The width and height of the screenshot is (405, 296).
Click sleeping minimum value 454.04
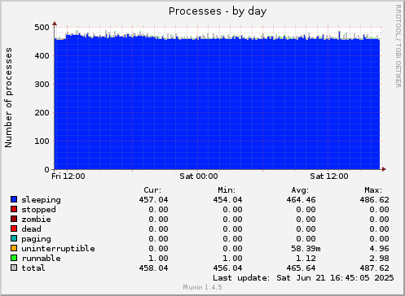click(x=227, y=200)
